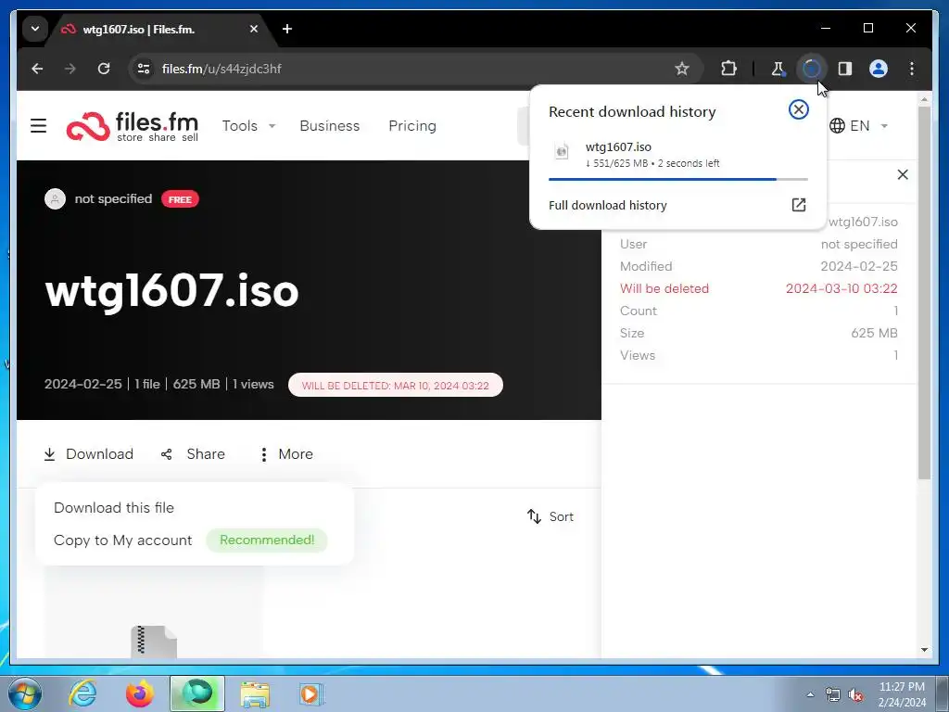Click the Size 625 MB value
Screen dimensions: 949x712
coord(874,333)
